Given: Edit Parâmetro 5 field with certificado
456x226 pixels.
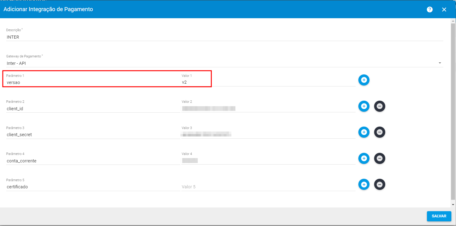Looking at the screenshot, I should click(x=93, y=187).
